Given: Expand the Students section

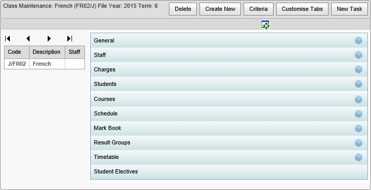Looking at the screenshot, I should click(229, 84).
